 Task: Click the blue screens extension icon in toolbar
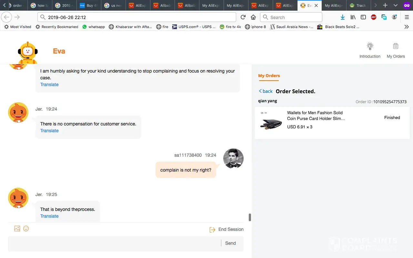click(x=384, y=17)
